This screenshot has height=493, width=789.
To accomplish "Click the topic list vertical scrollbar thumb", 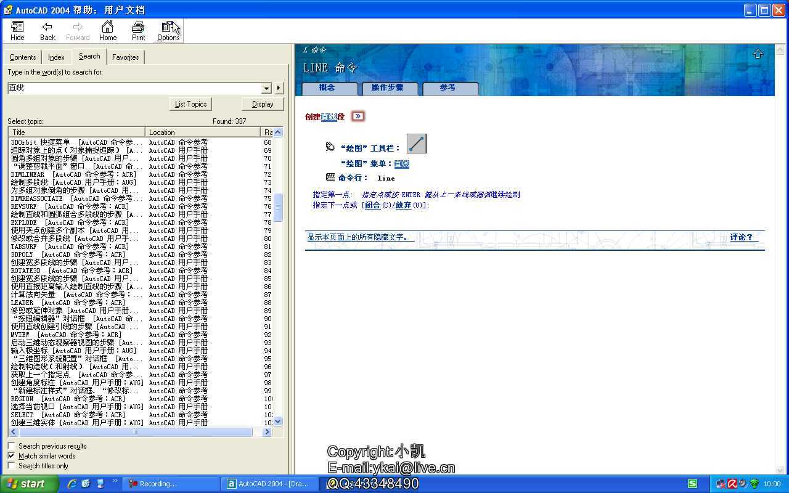I will (x=278, y=208).
